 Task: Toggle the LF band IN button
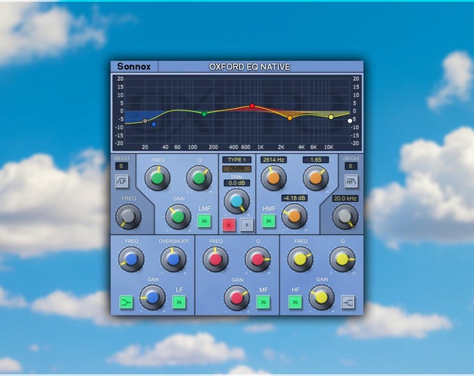179,302
